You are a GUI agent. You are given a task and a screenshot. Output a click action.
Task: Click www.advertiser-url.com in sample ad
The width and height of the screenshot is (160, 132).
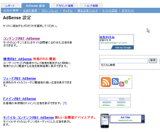click(113, 43)
